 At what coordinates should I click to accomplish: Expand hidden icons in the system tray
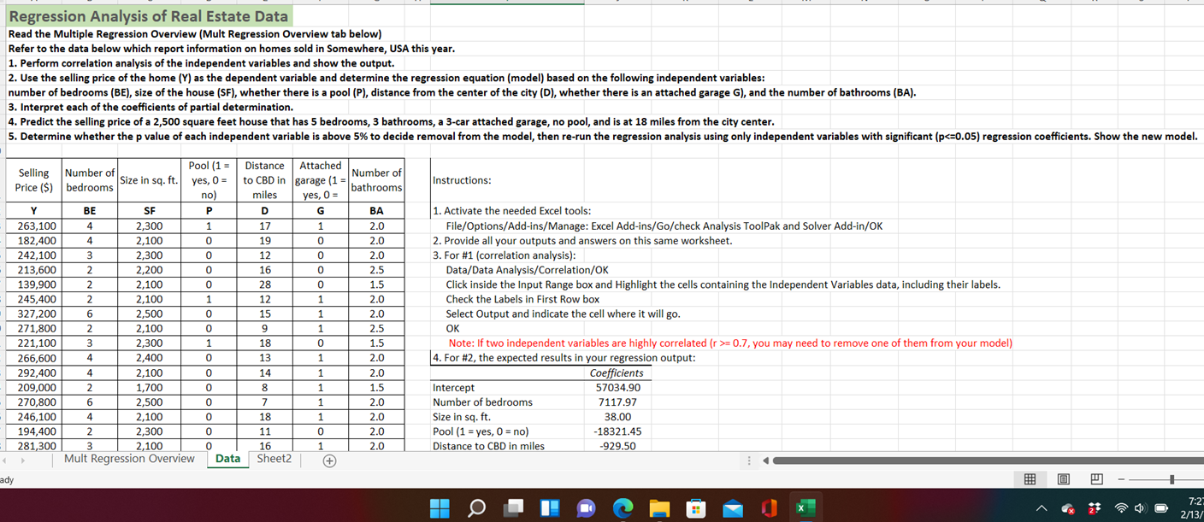click(1042, 507)
